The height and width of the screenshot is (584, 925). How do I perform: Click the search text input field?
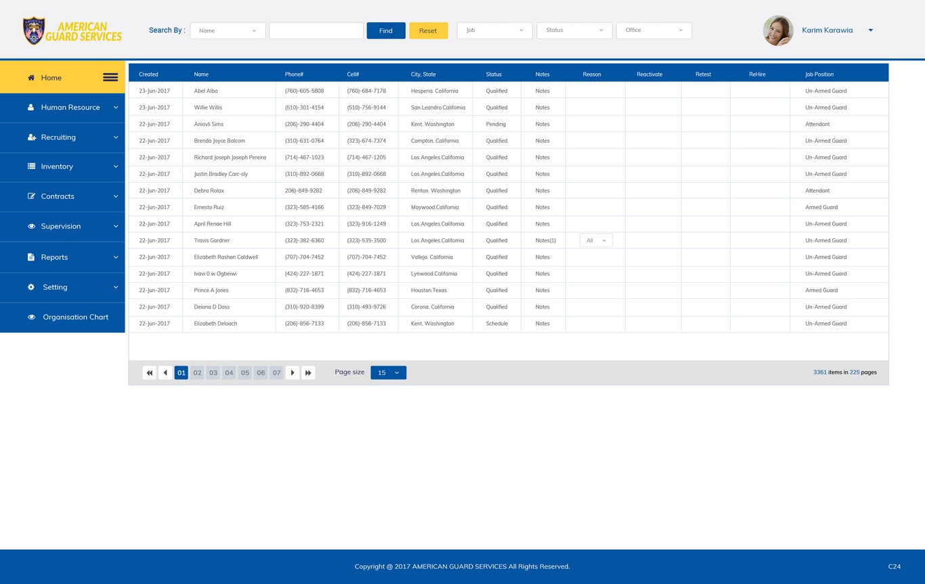point(316,30)
